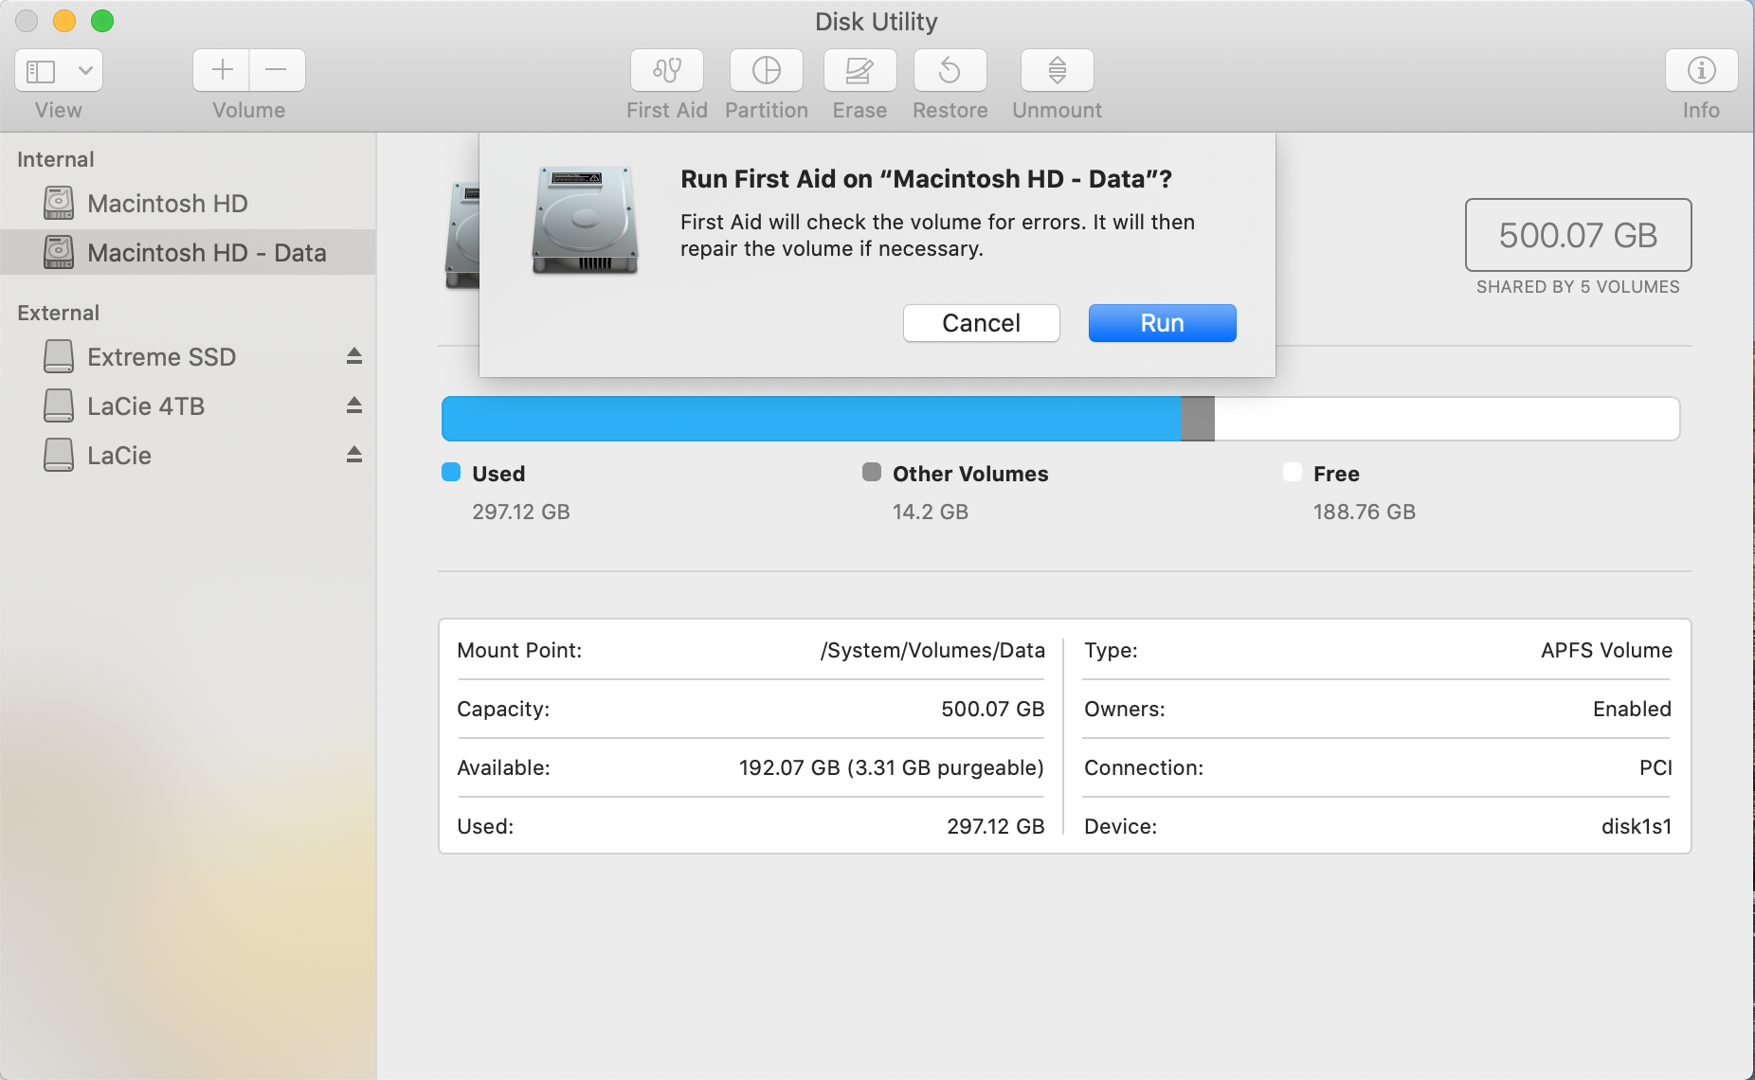Open the Info panel

click(x=1701, y=71)
